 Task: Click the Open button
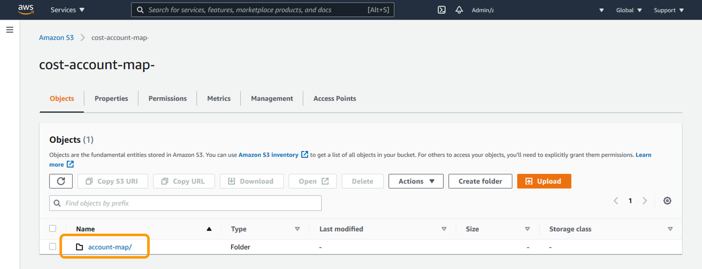pyautogui.click(x=313, y=181)
